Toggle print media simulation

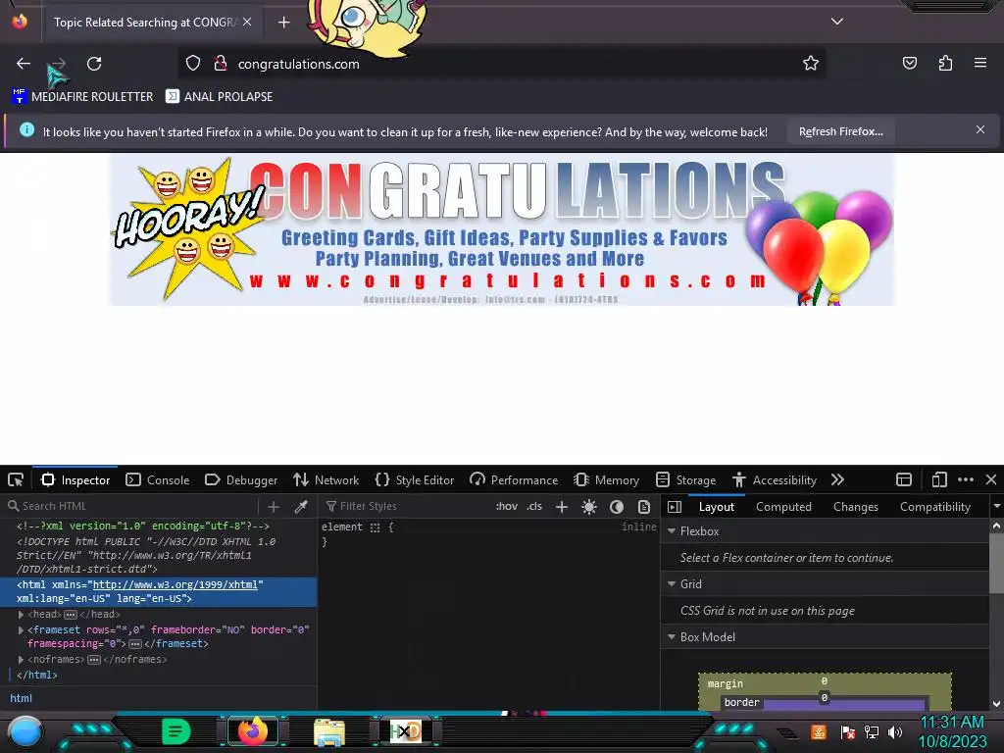click(x=644, y=507)
